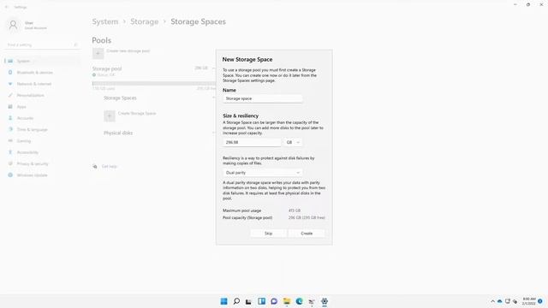548x308 pixels.
Task: Expand the Storage Spaces section
Action: click(x=213, y=98)
